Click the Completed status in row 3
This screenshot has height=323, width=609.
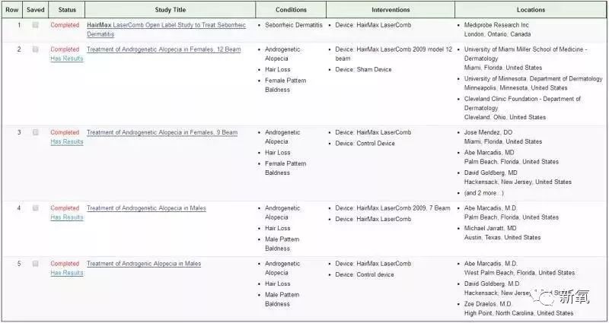click(x=65, y=132)
